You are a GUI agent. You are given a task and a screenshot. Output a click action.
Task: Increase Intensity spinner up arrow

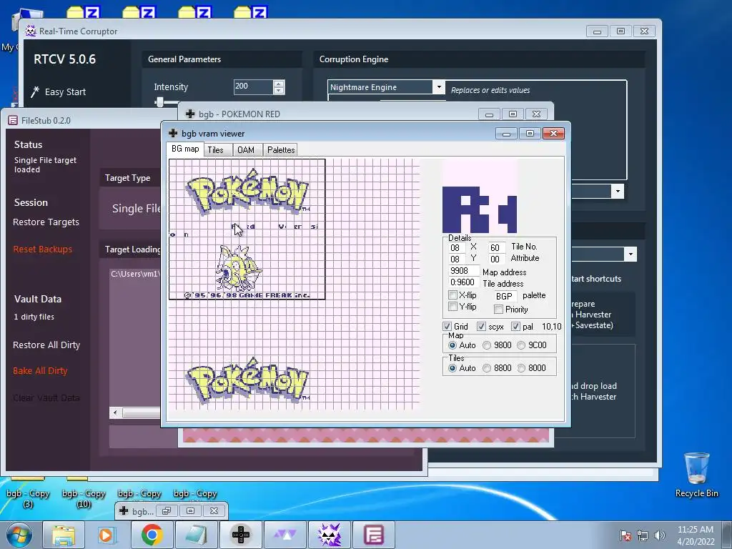click(x=279, y=84)
